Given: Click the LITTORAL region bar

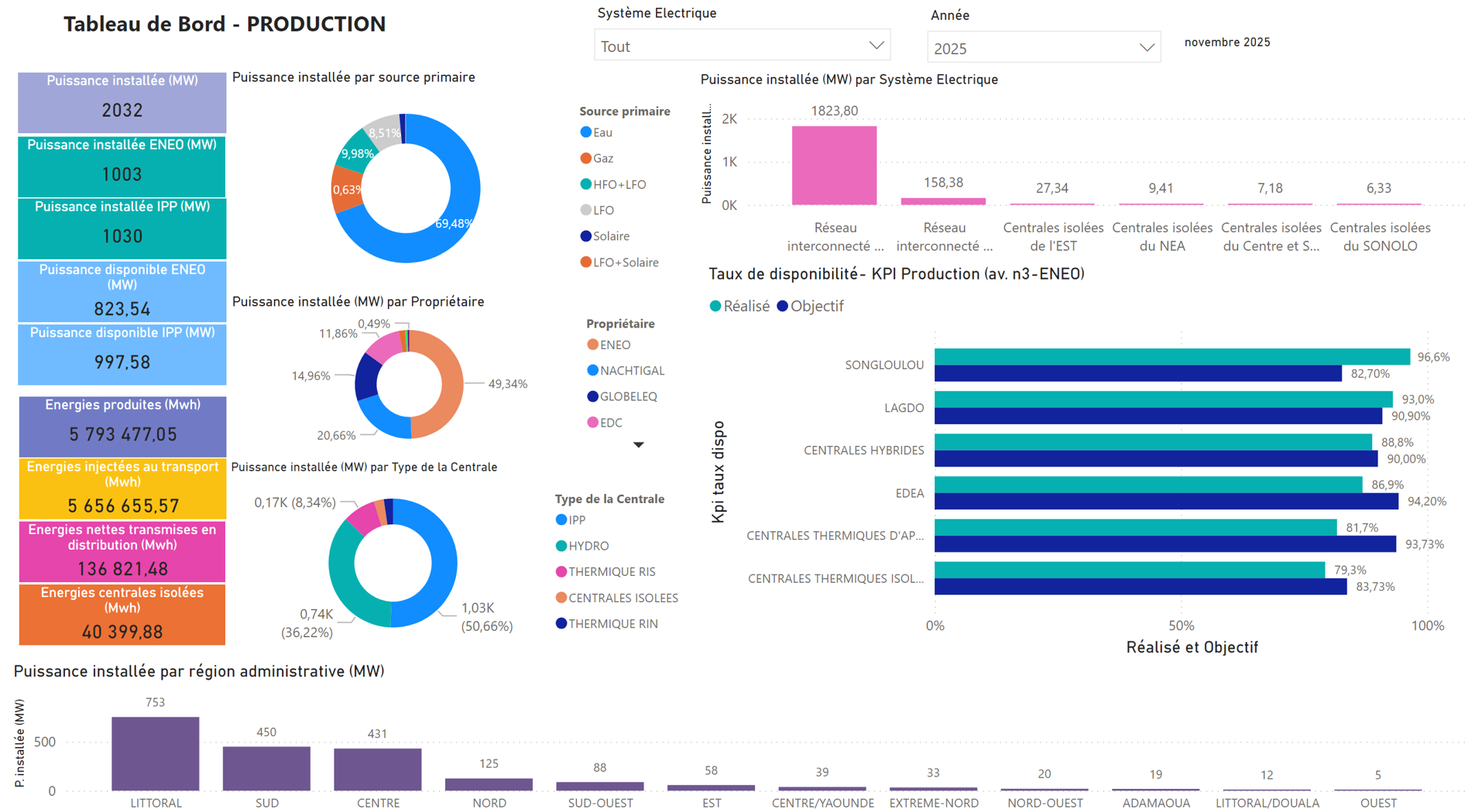Looking at the screenshot, I should point(155,753).
